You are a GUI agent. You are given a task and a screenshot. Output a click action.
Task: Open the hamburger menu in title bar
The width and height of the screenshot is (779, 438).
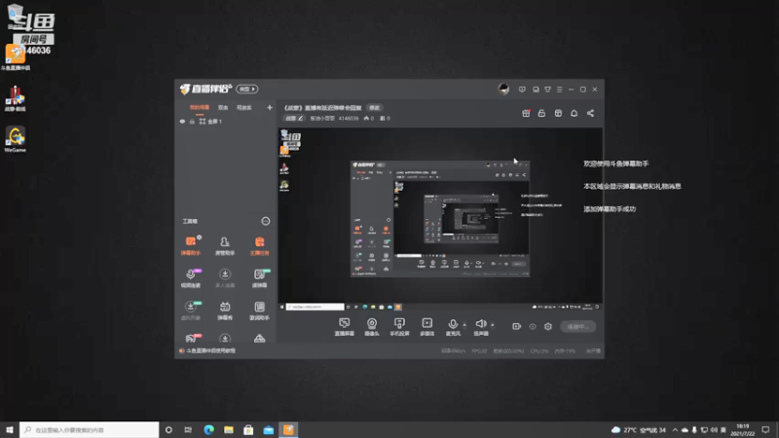[559, 90]
